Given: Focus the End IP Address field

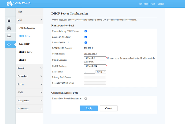Looking at the screenshot, I should coord(95,66).
